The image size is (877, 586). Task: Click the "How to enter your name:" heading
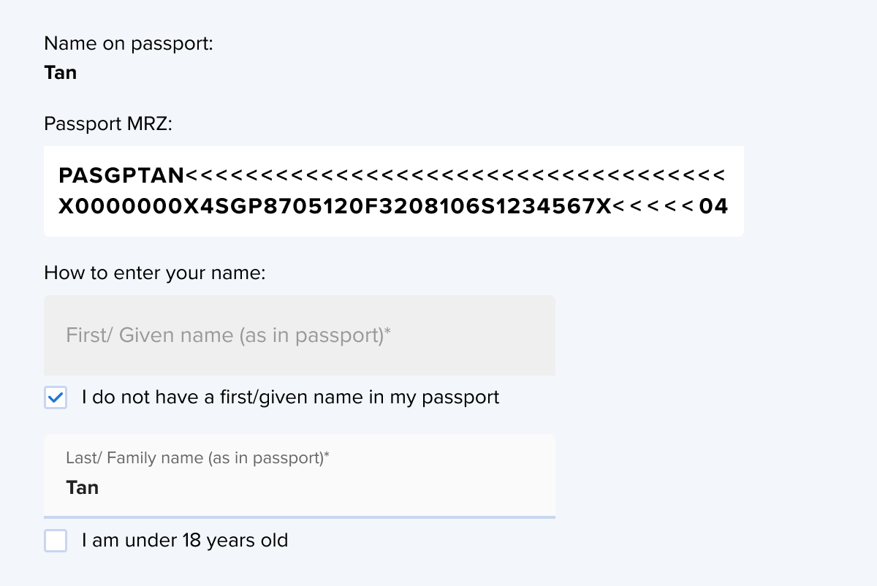tap(154, 273)
